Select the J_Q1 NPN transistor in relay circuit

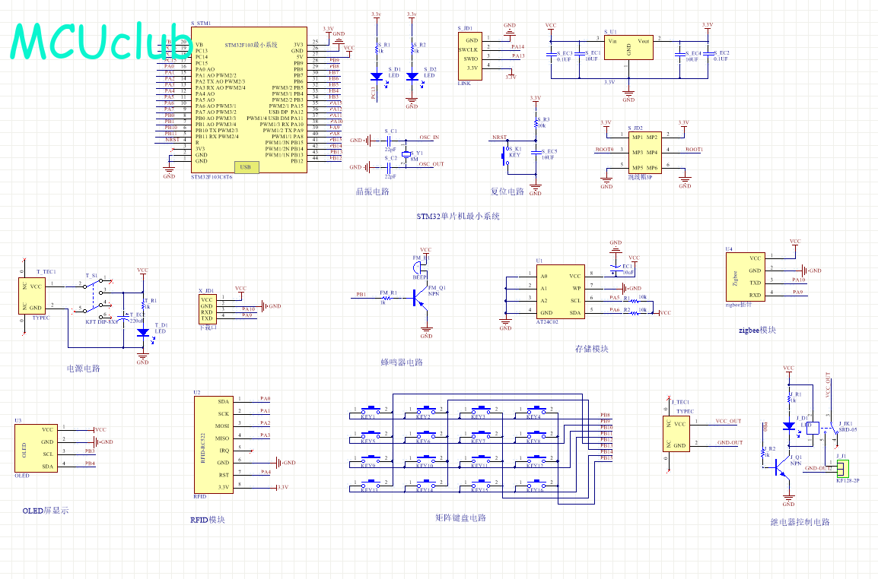point(781,468)
